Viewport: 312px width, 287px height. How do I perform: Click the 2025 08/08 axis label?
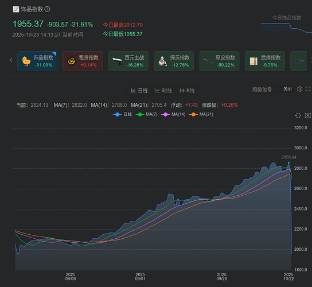[71, 277]
